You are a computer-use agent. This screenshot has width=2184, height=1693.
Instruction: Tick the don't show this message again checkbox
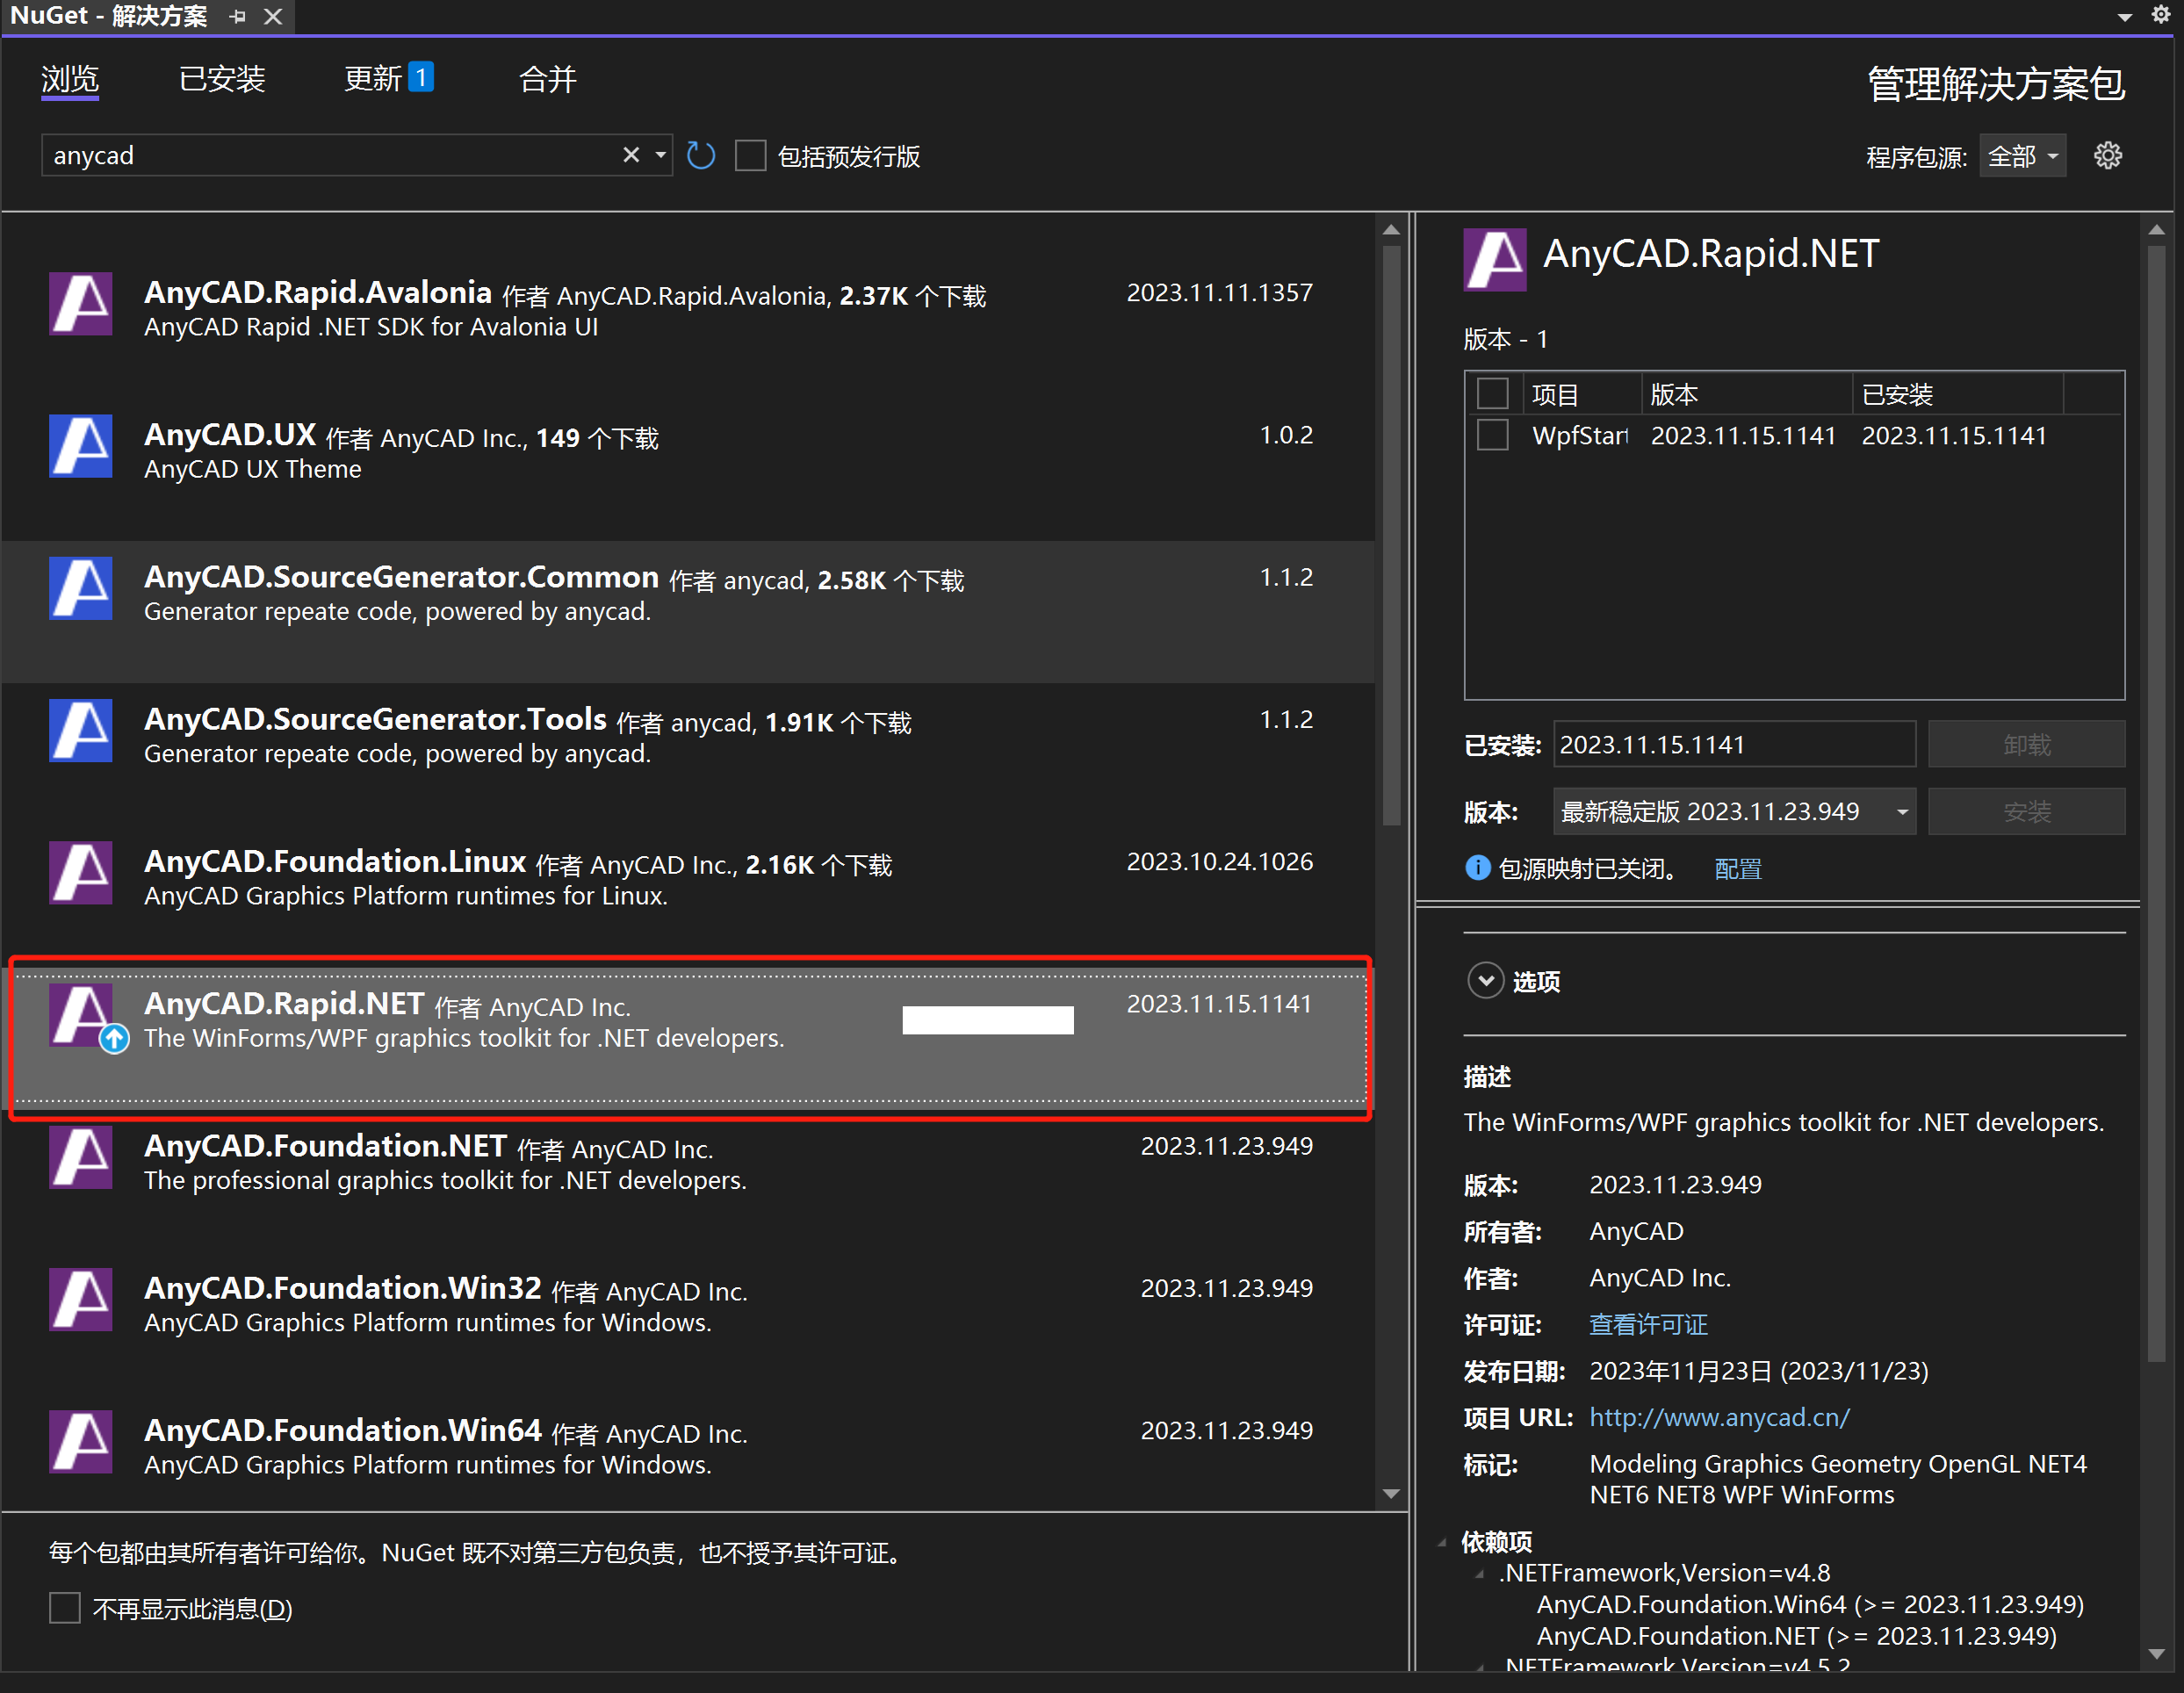click(65, 1608)
